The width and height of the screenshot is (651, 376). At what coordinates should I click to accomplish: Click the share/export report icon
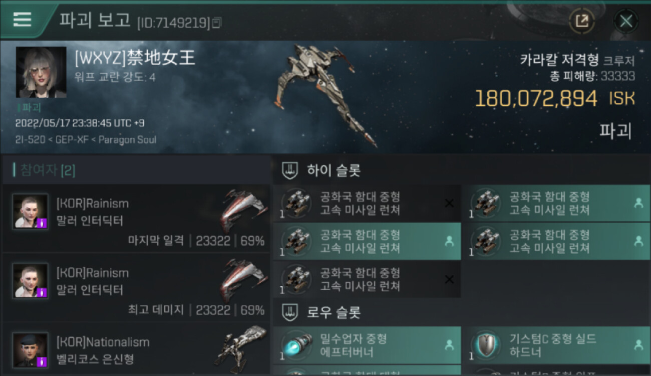tap(582, 21)
